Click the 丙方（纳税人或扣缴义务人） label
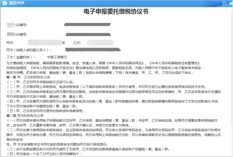This screenshot has height=157, width=233. coord(29,50)
